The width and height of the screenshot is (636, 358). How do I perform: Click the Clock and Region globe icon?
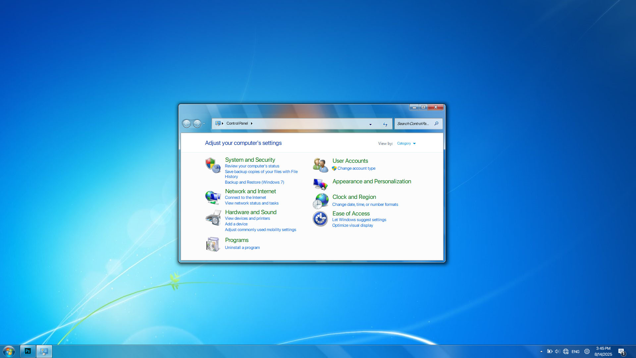(x=320, y=201)
